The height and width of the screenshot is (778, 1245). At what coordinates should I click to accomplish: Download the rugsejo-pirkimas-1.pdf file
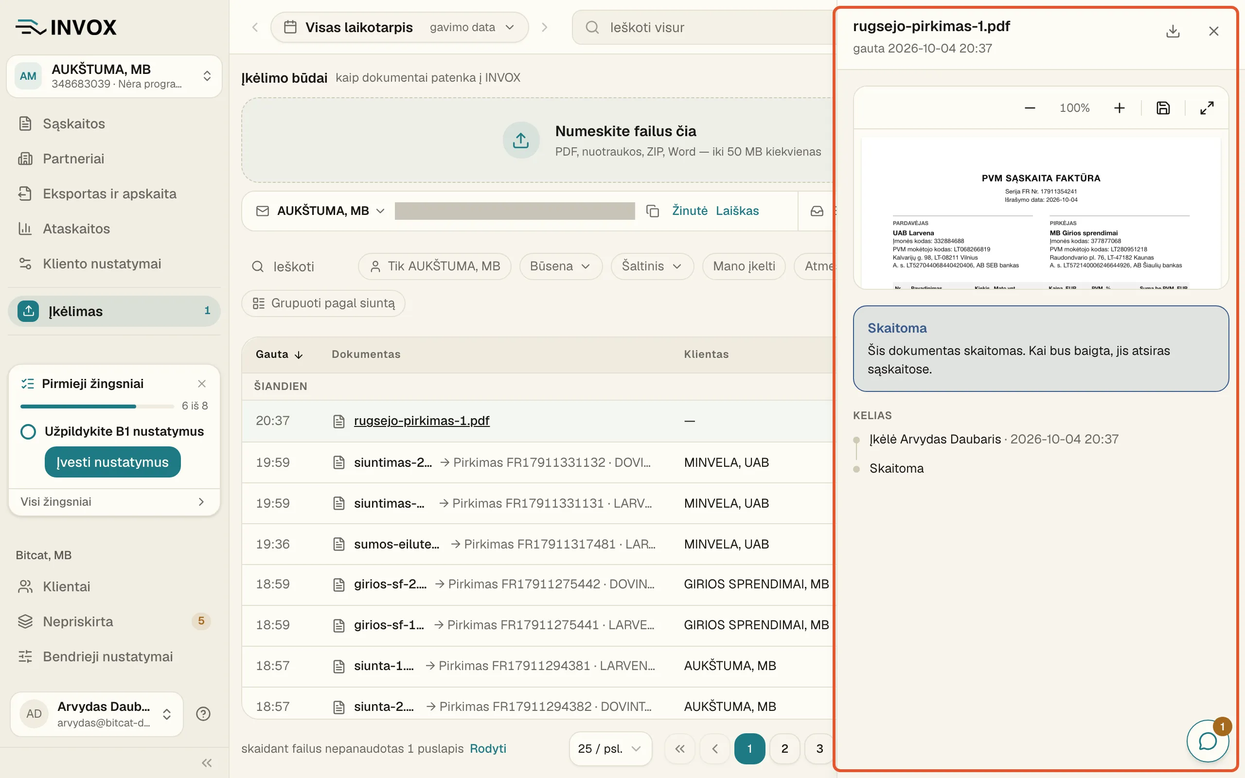pos(1173,32)
